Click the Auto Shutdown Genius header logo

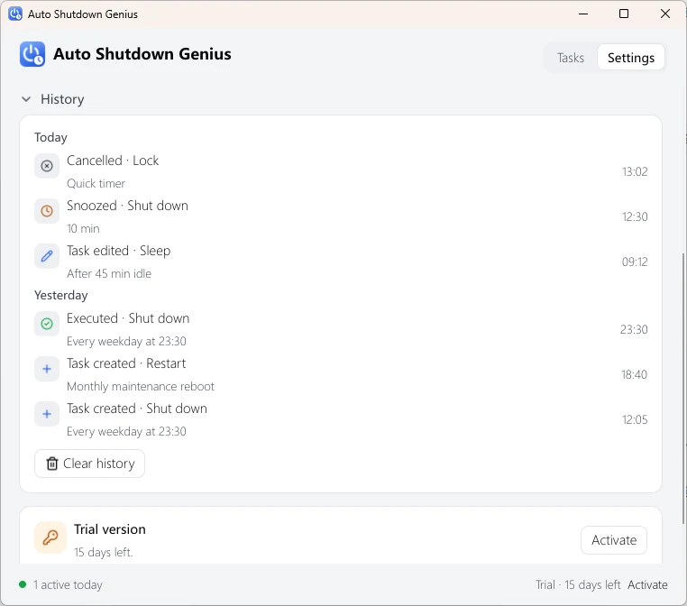click(32, 54)
